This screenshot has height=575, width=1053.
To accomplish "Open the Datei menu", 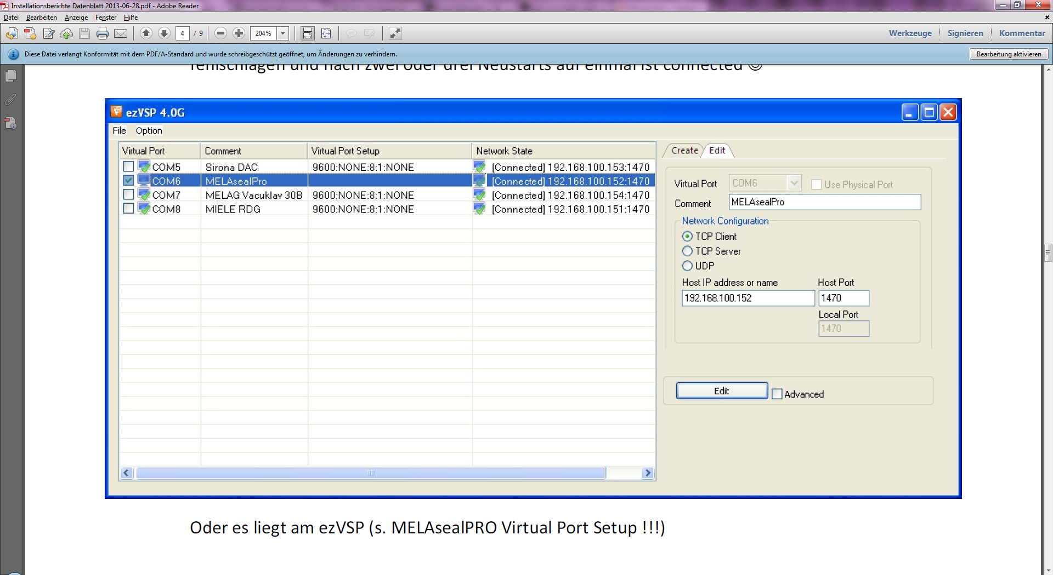I will click(11, 18).
